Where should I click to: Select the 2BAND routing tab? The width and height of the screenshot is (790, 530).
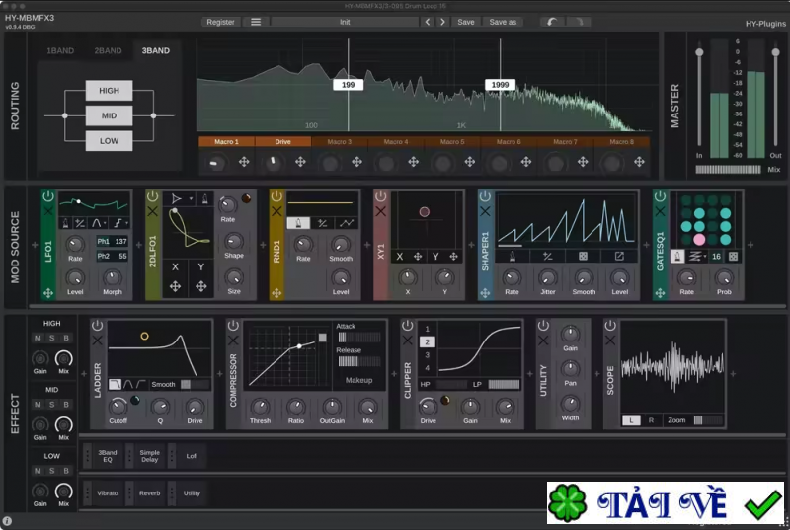pyautogui.click(x=108, y=50)
